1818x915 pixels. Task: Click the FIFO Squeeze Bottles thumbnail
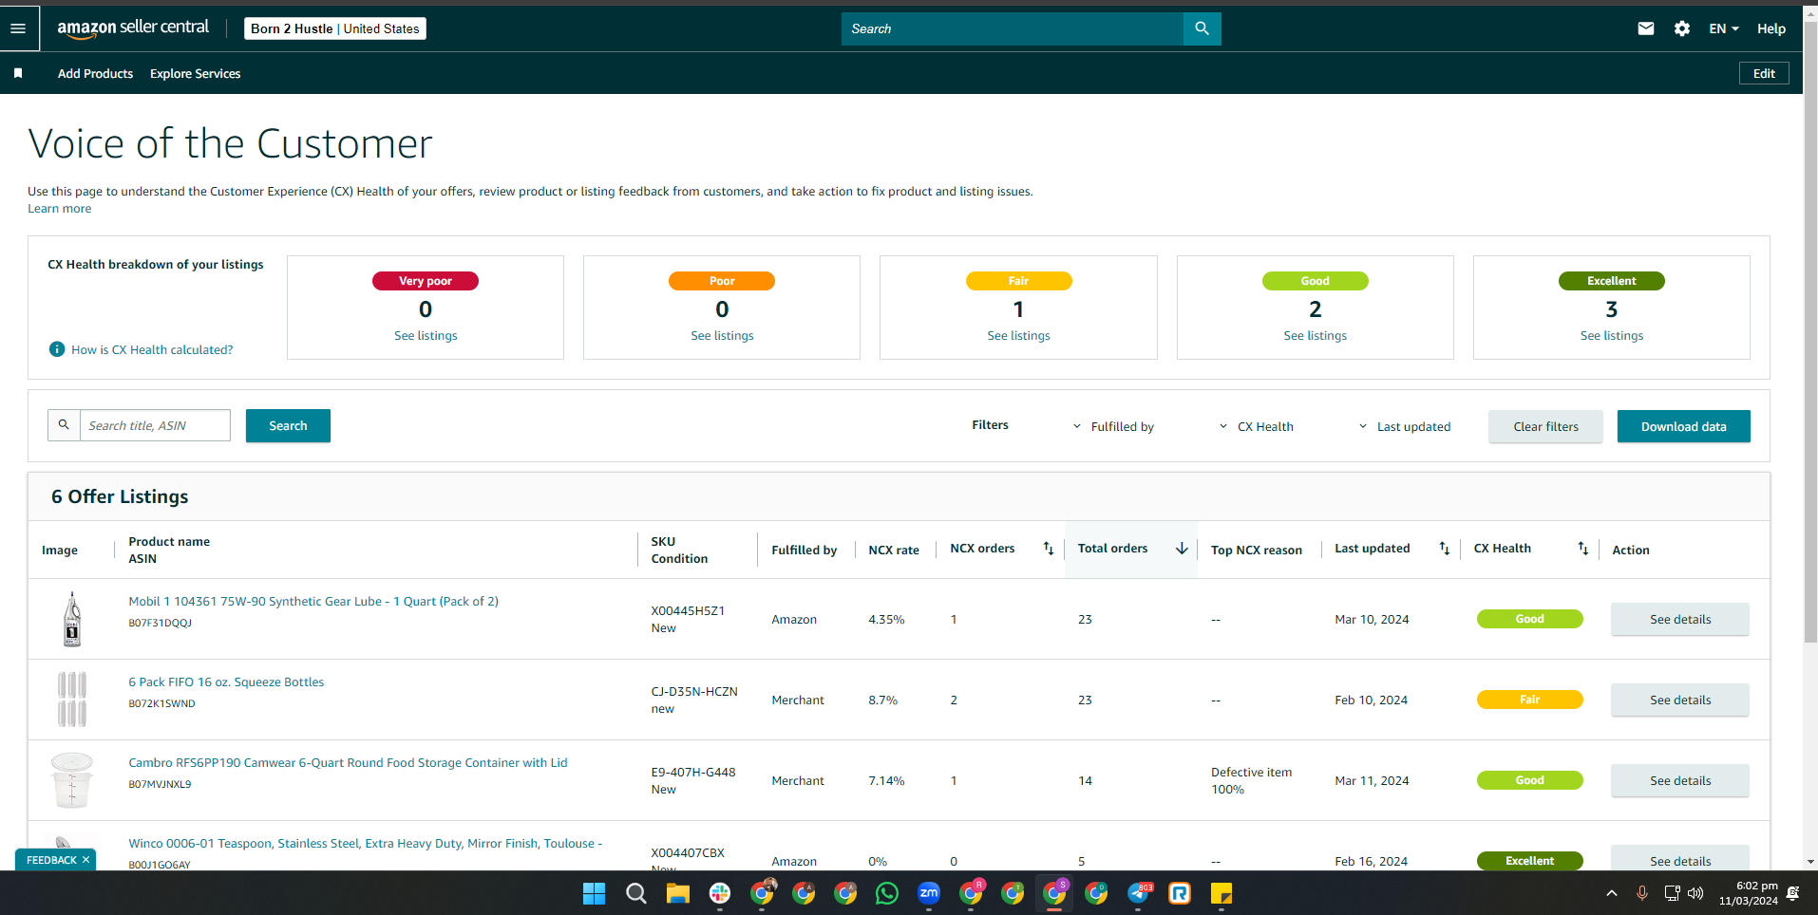pyautogui.click(x=72, y=700)
